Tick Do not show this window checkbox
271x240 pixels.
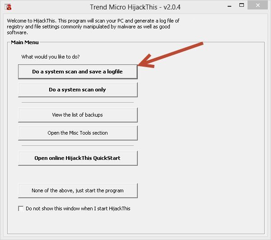(21, 208)
